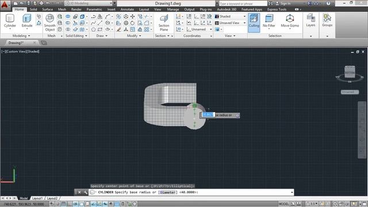The image size is (368, 207).
Task: Toggle MODEL space button in status bar
Action: (x=283, y=204)
